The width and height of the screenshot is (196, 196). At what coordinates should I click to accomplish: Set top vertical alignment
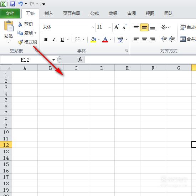pyautogui.click(x=136, y=27)
